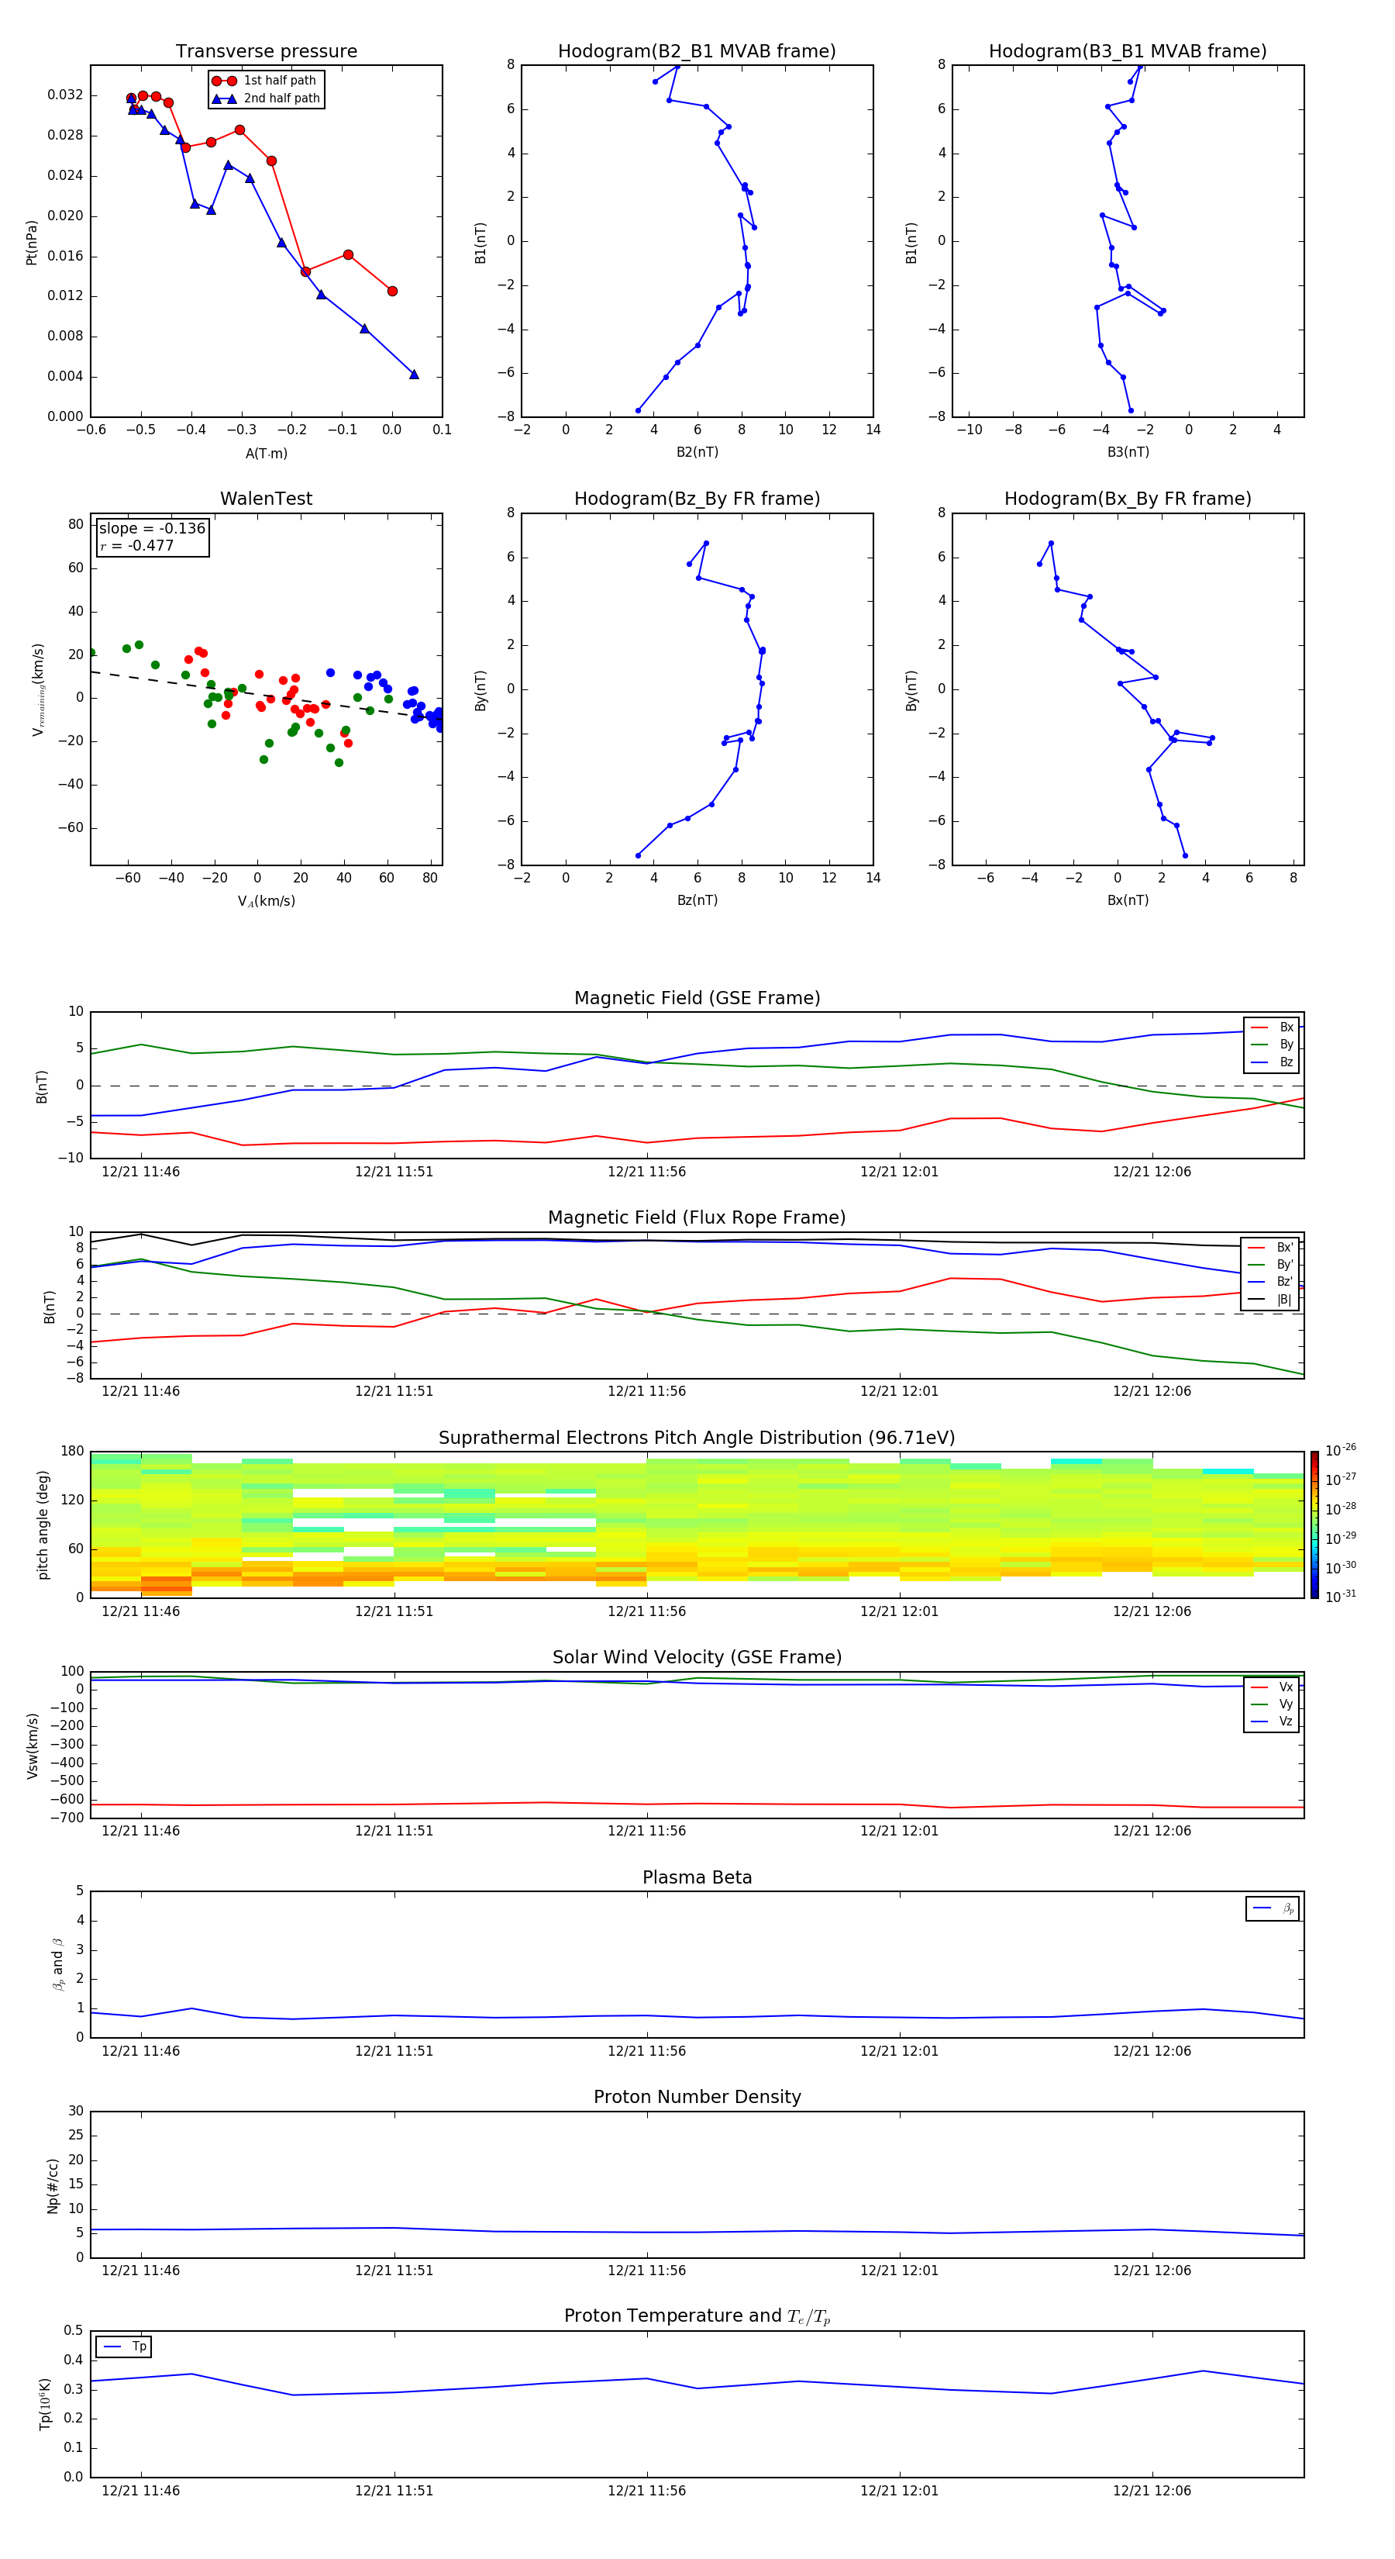Click the 'Np(#/cc)' axis label
The width and height of the screenshot is (1395, 2559).
click(53, 2184)
